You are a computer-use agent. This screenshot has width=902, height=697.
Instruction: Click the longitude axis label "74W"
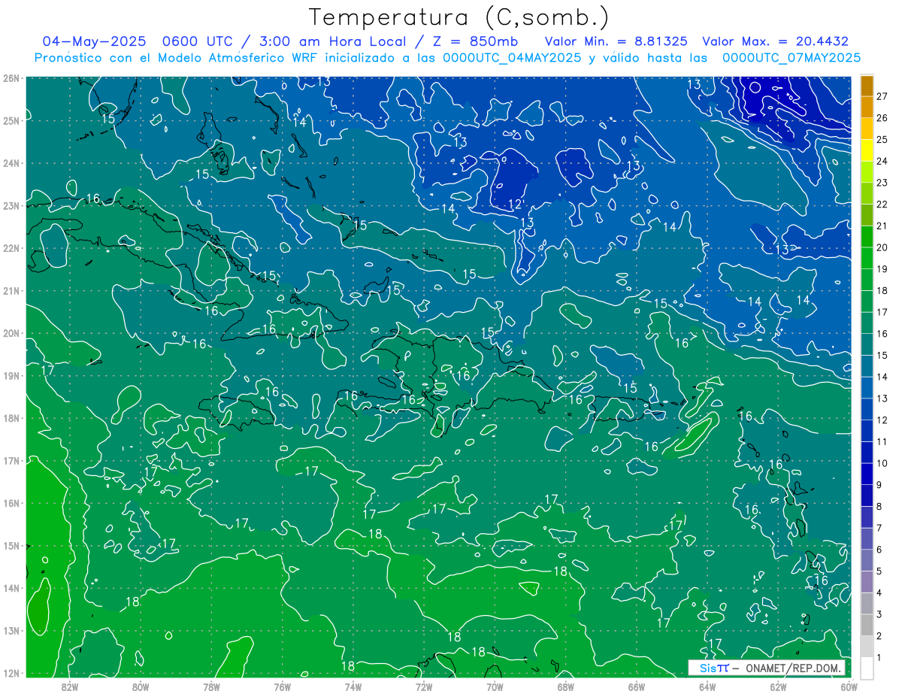(x=353, y=686)
